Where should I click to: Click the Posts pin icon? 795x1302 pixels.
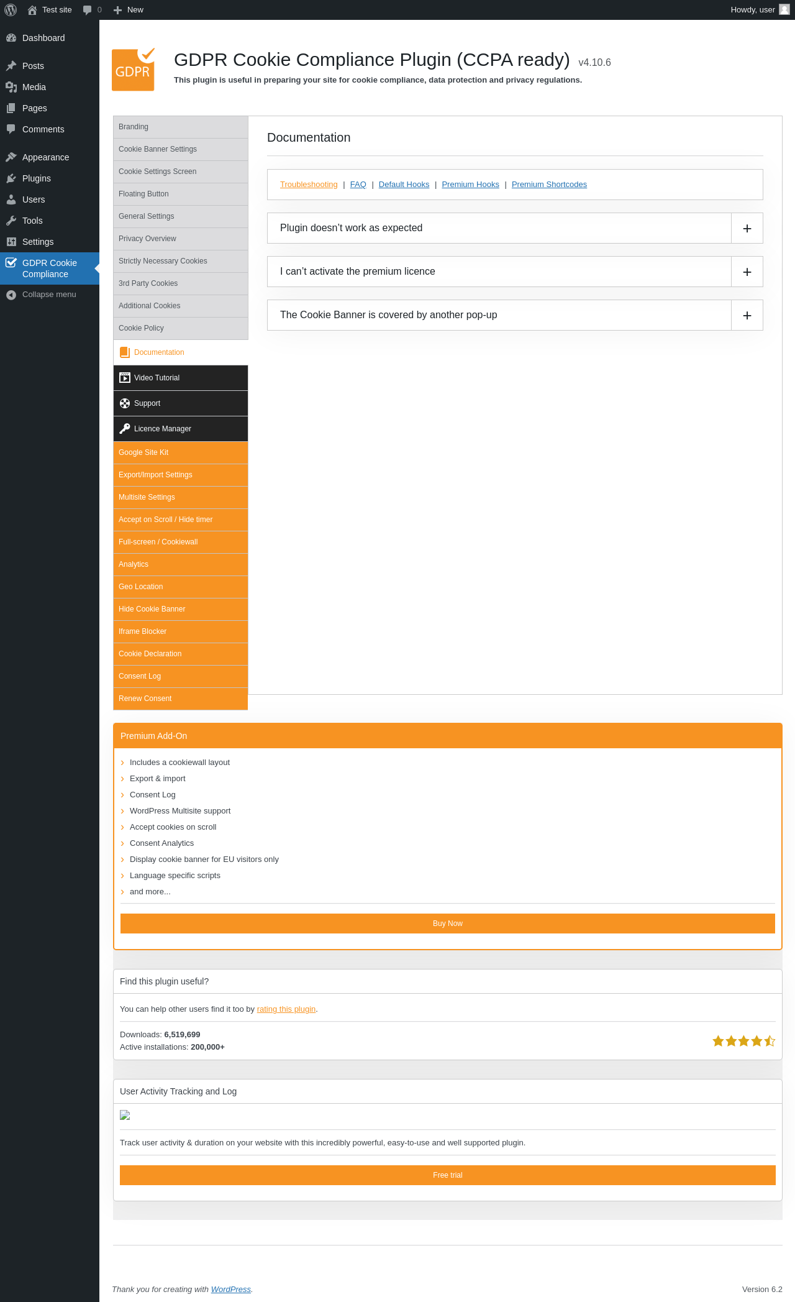(11, 66)
